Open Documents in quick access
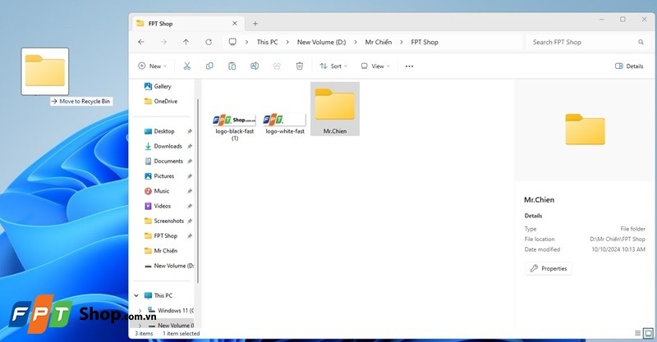This screenshot has width=657, height=342. click(x=163, y=162)
